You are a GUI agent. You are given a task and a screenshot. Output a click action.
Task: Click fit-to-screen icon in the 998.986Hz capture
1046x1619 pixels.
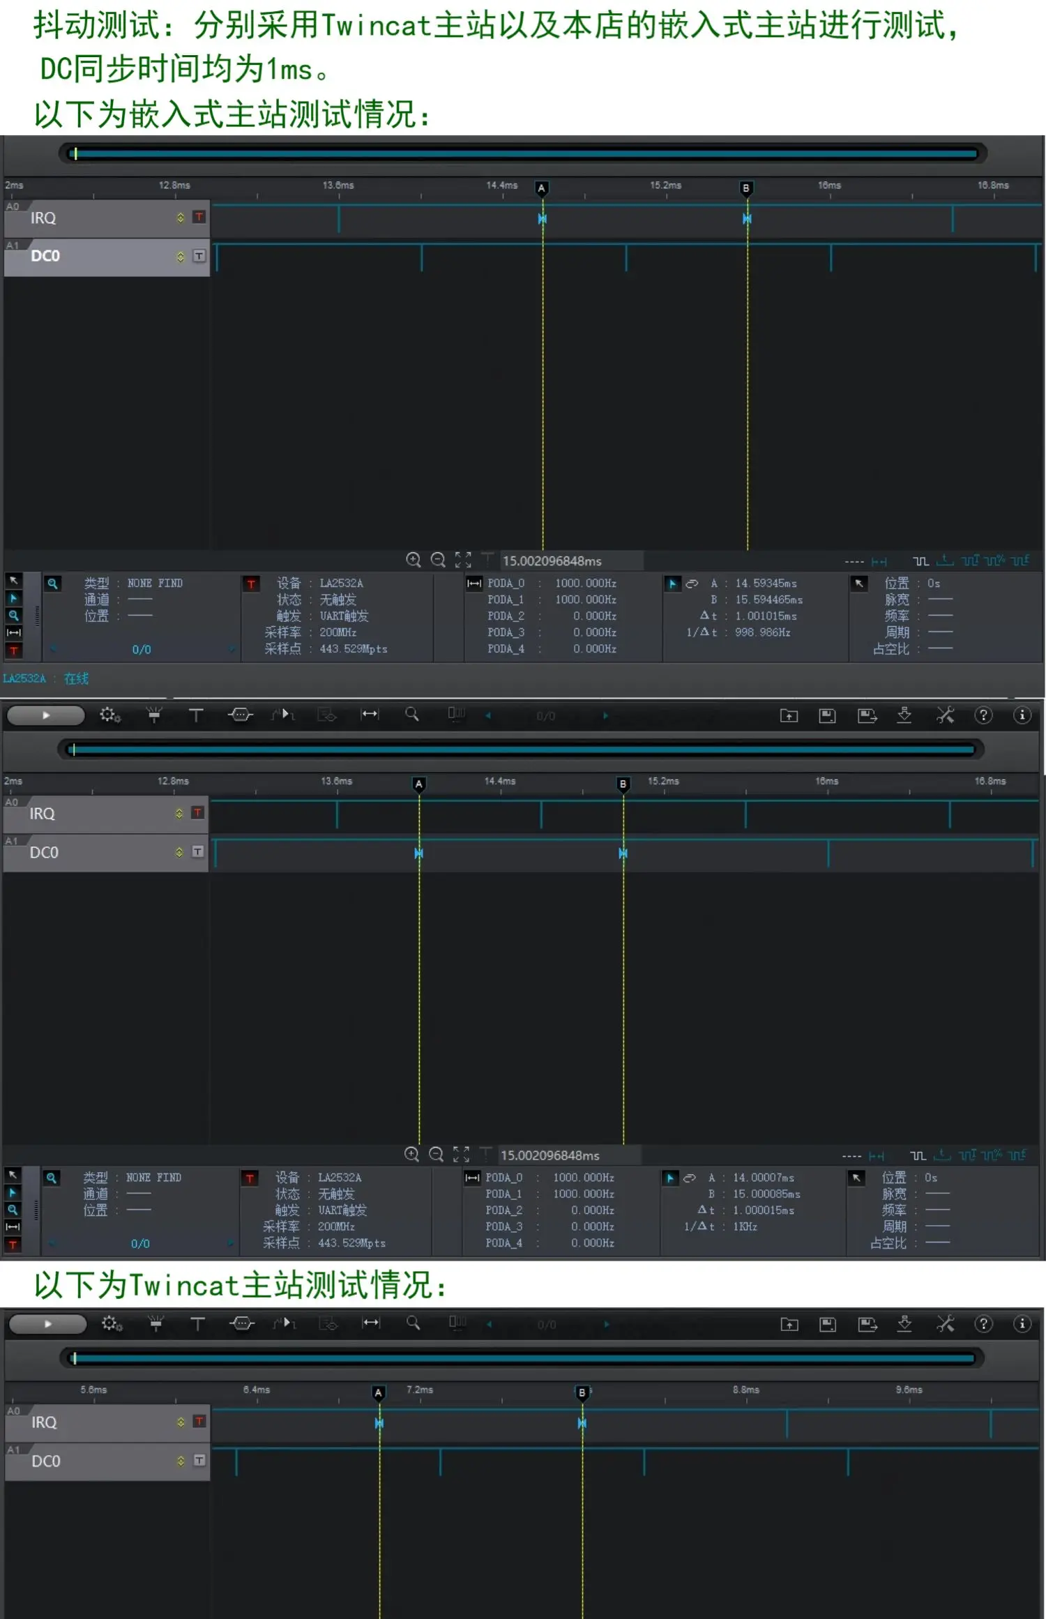coord(463,560)
